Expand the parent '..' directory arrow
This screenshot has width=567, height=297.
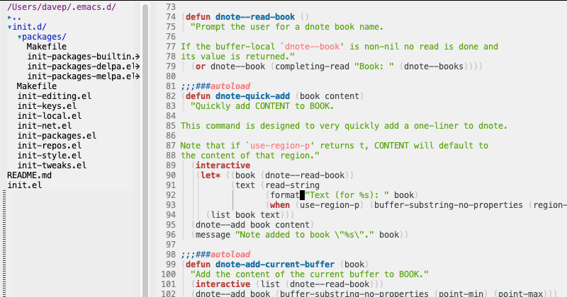tap(10, 17)
